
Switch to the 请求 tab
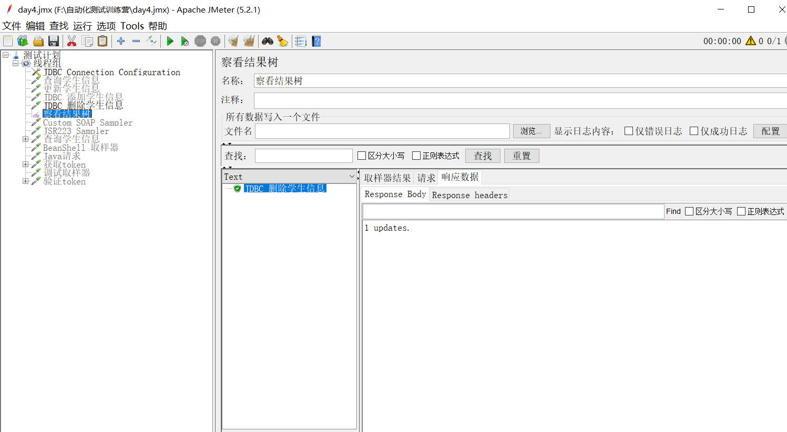pos(426,178)
